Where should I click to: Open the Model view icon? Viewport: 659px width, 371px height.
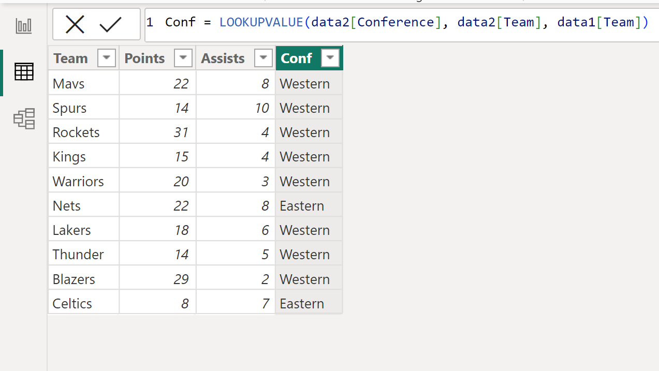click(24, 118)
